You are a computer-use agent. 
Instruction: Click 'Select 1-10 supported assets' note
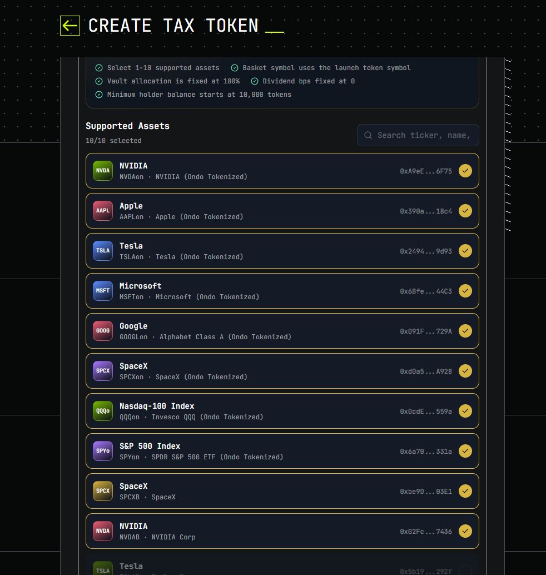click(163, 68)
